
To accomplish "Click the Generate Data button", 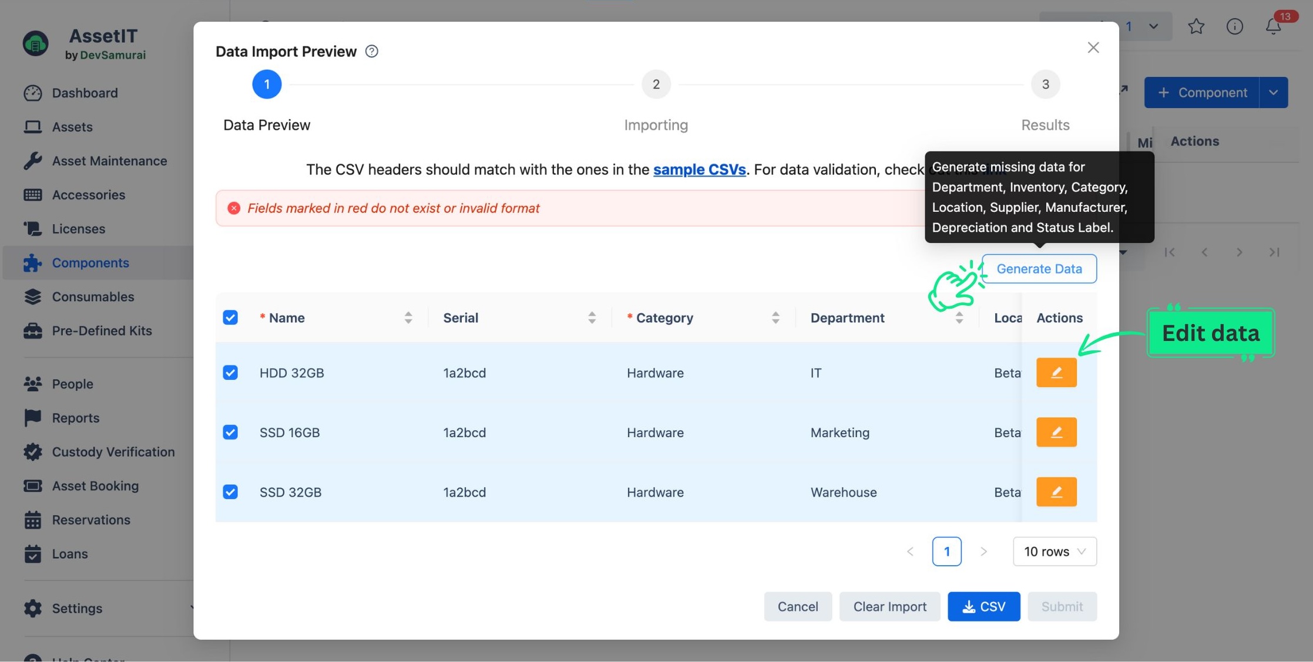I will click(1039, 269).
